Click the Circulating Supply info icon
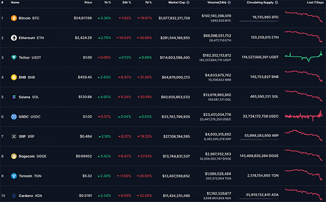Image resolution: width=326 pixels, height=202 pixels. coord(277,3)
